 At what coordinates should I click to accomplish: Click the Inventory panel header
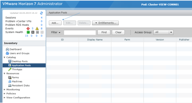(24, 43)
